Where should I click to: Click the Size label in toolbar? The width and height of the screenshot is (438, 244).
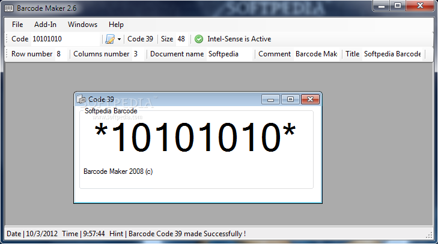pyautogui.click(x=167, y=39)
